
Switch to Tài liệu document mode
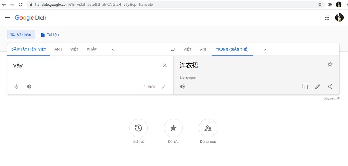[50, 35]
